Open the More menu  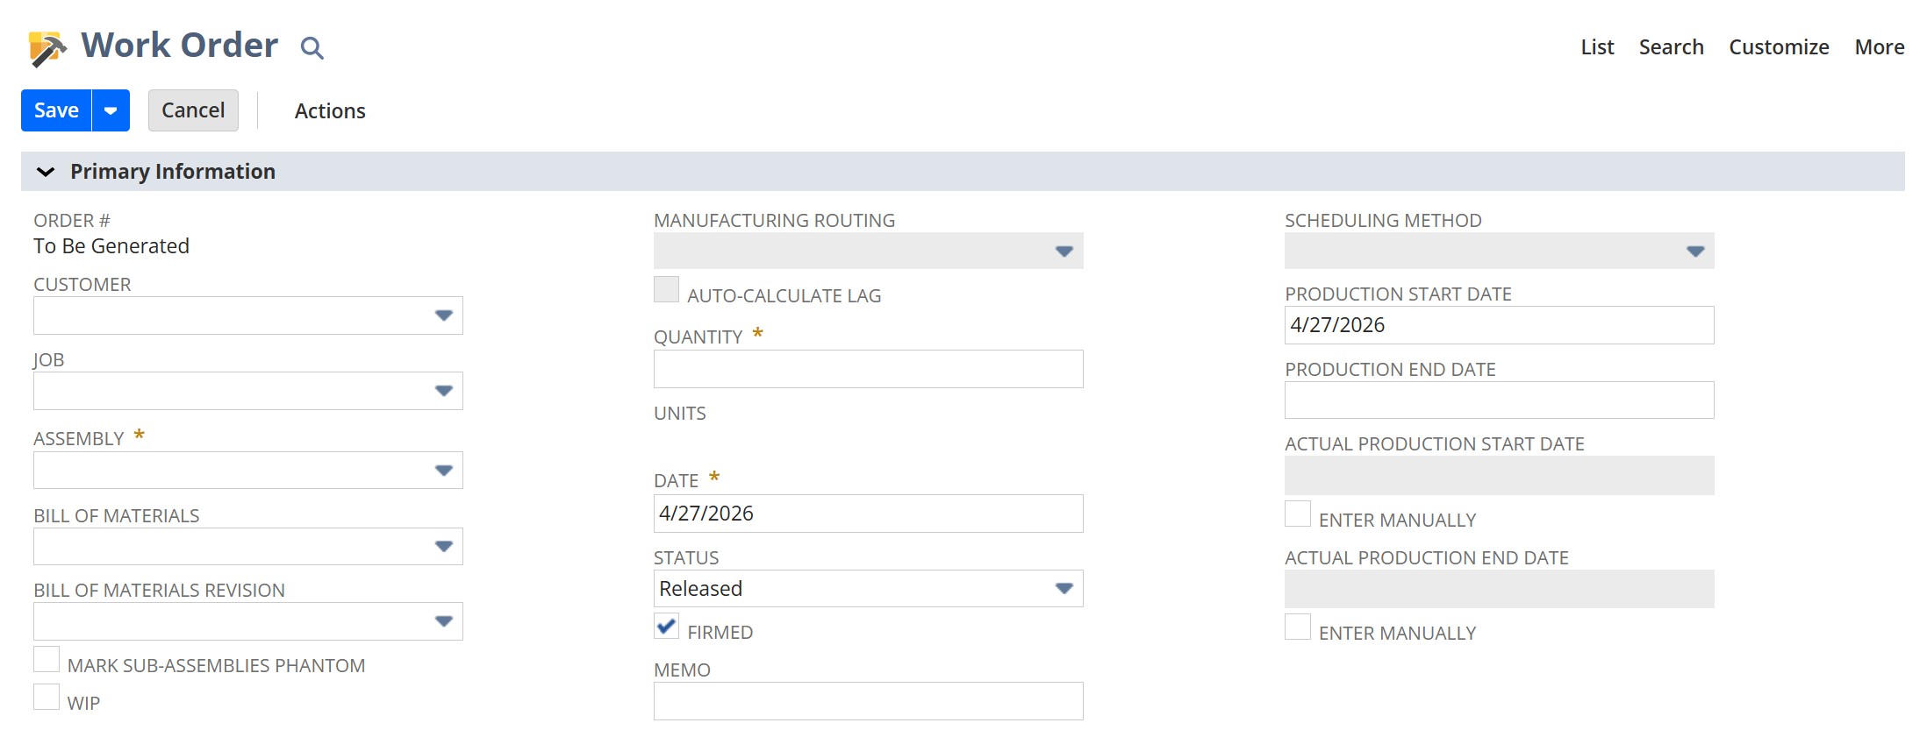coord(1879,47)
